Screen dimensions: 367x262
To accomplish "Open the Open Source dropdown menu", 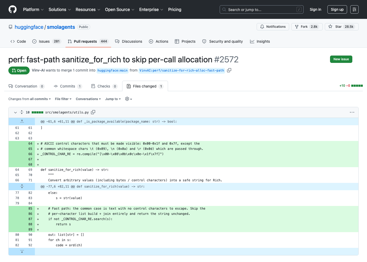I will pos(120,9).
